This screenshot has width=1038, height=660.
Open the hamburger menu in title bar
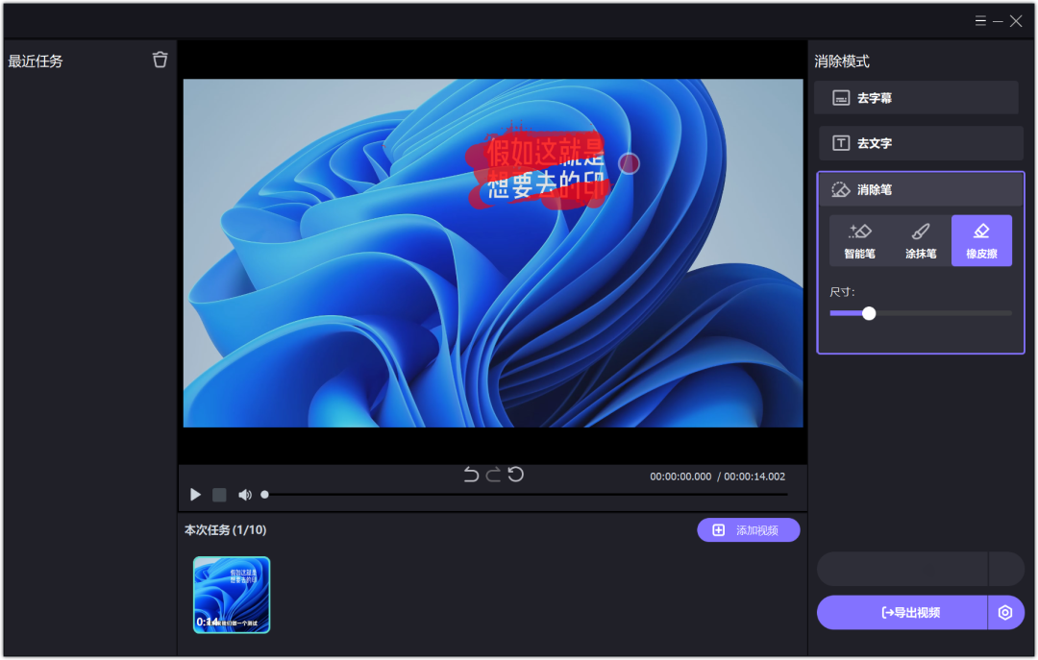[980, 20]
